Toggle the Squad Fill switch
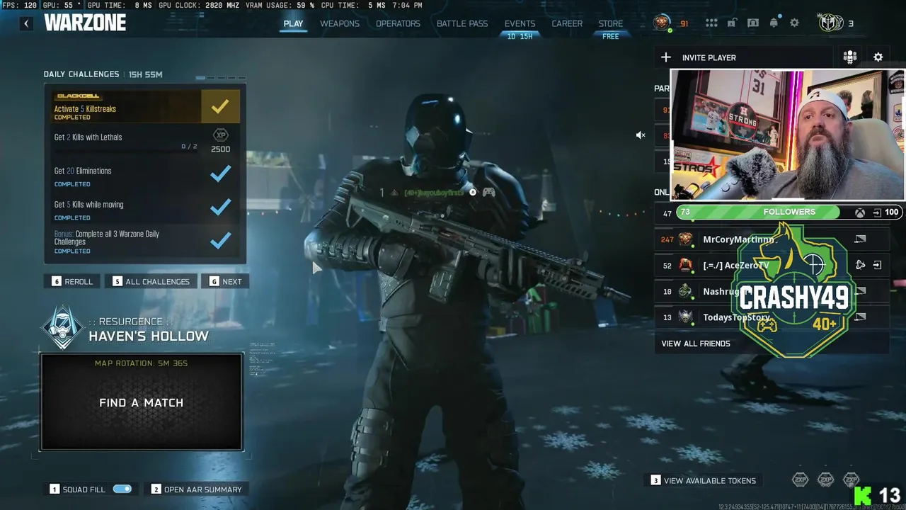 click(122, 489)
